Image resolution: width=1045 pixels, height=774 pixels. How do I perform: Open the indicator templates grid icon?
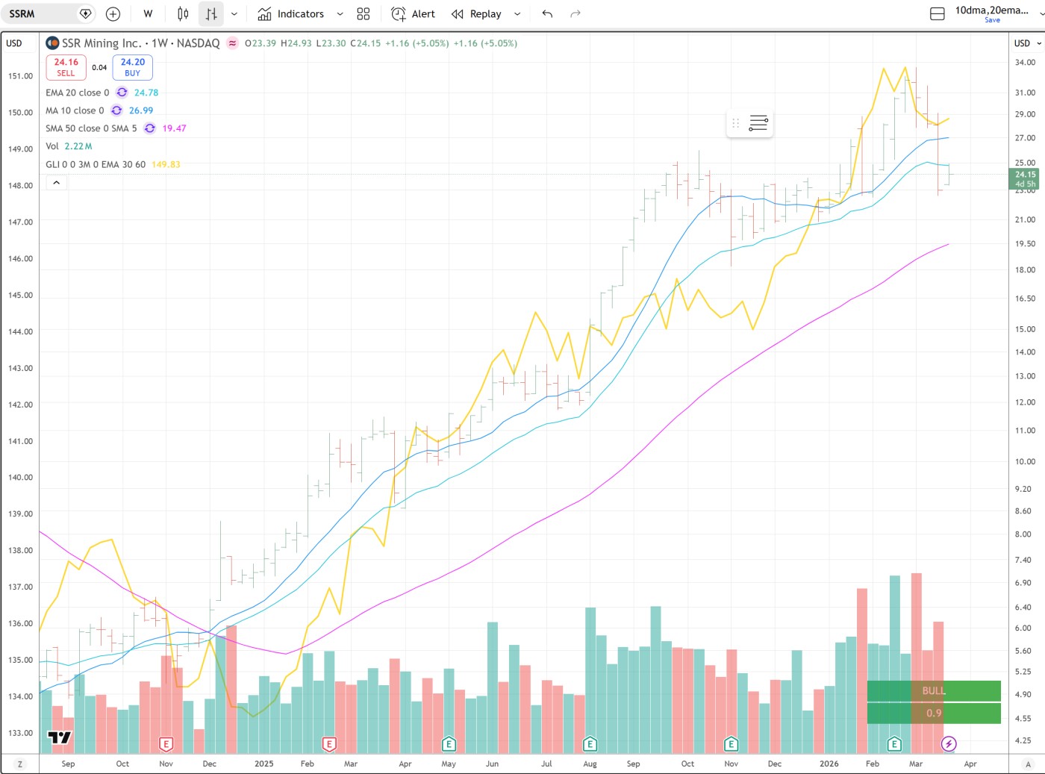[x=364, y=14]
